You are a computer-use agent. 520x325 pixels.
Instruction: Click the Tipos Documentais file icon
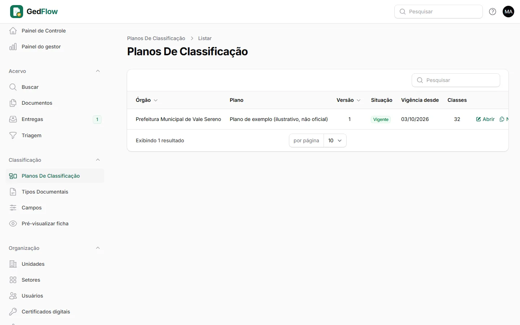(13, 192)
